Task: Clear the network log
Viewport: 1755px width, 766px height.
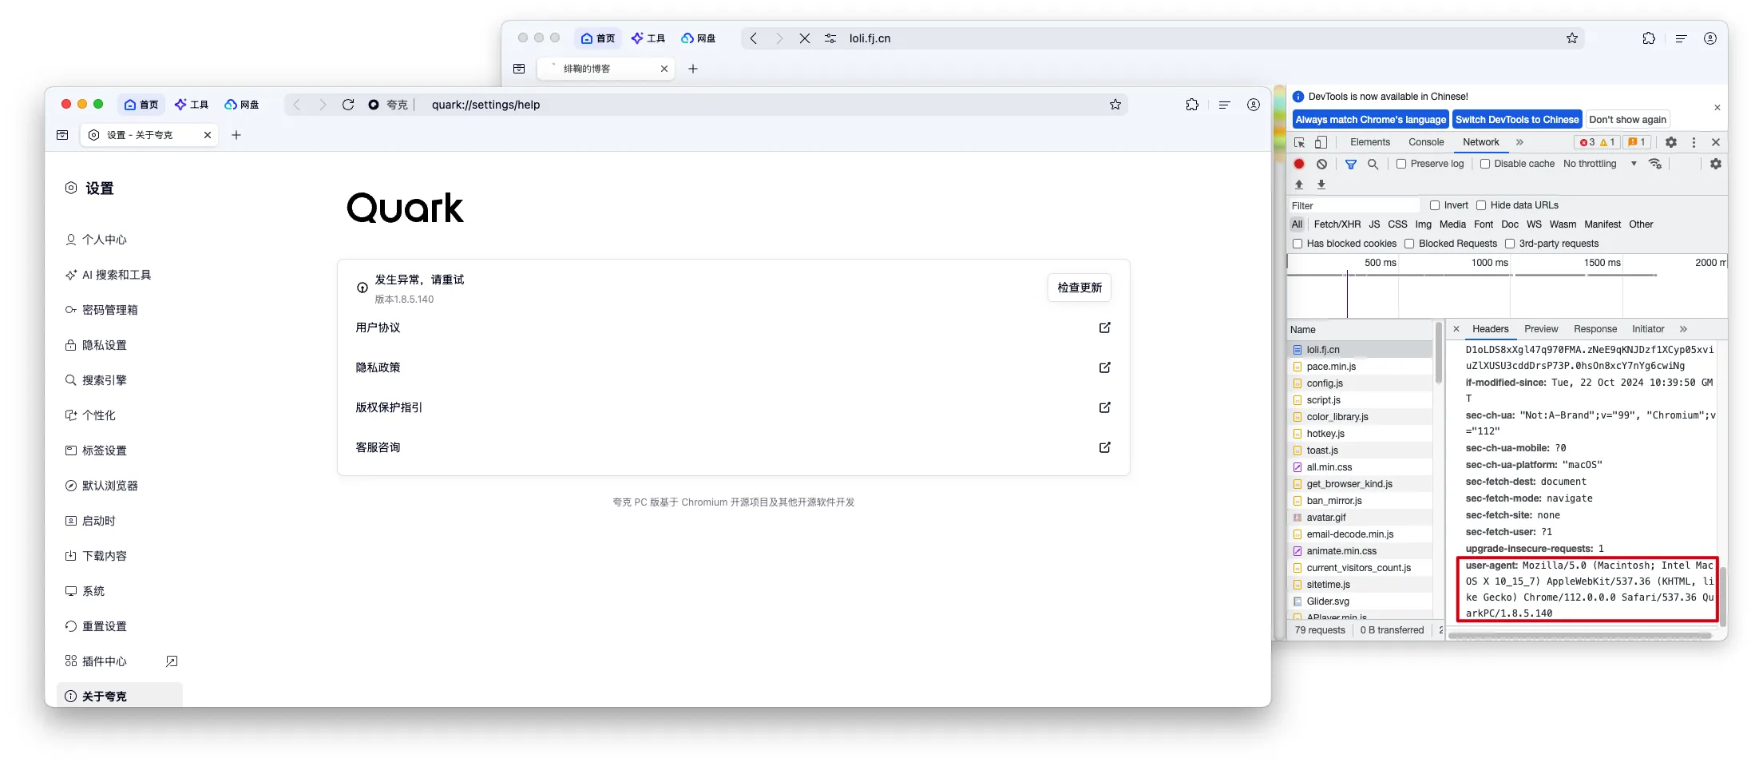Action: 1322,164
